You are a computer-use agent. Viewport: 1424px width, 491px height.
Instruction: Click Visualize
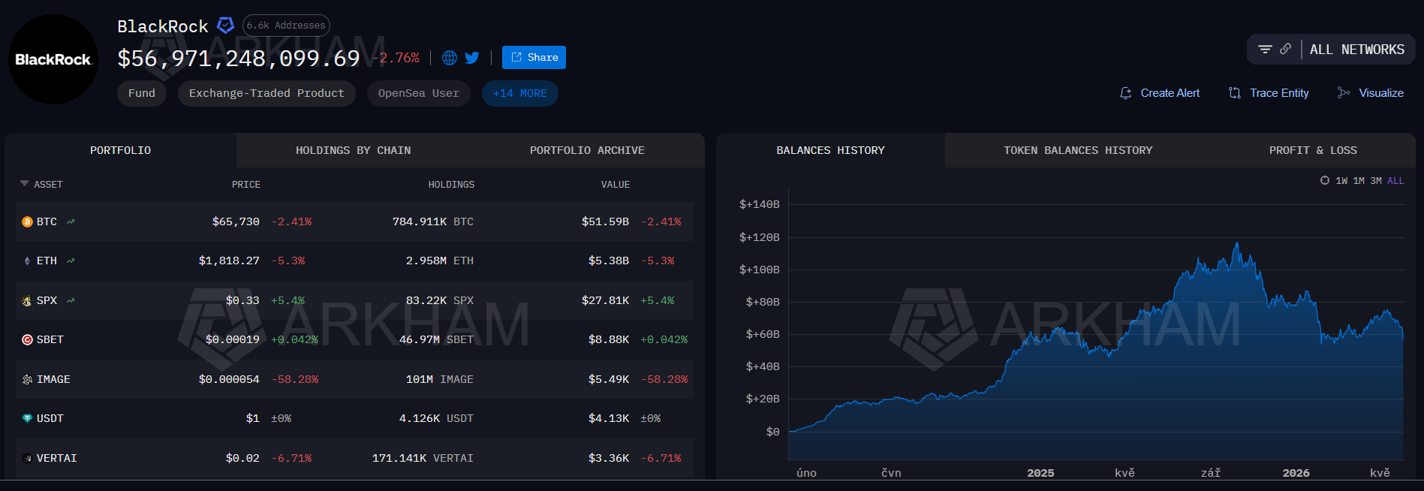1371,93
